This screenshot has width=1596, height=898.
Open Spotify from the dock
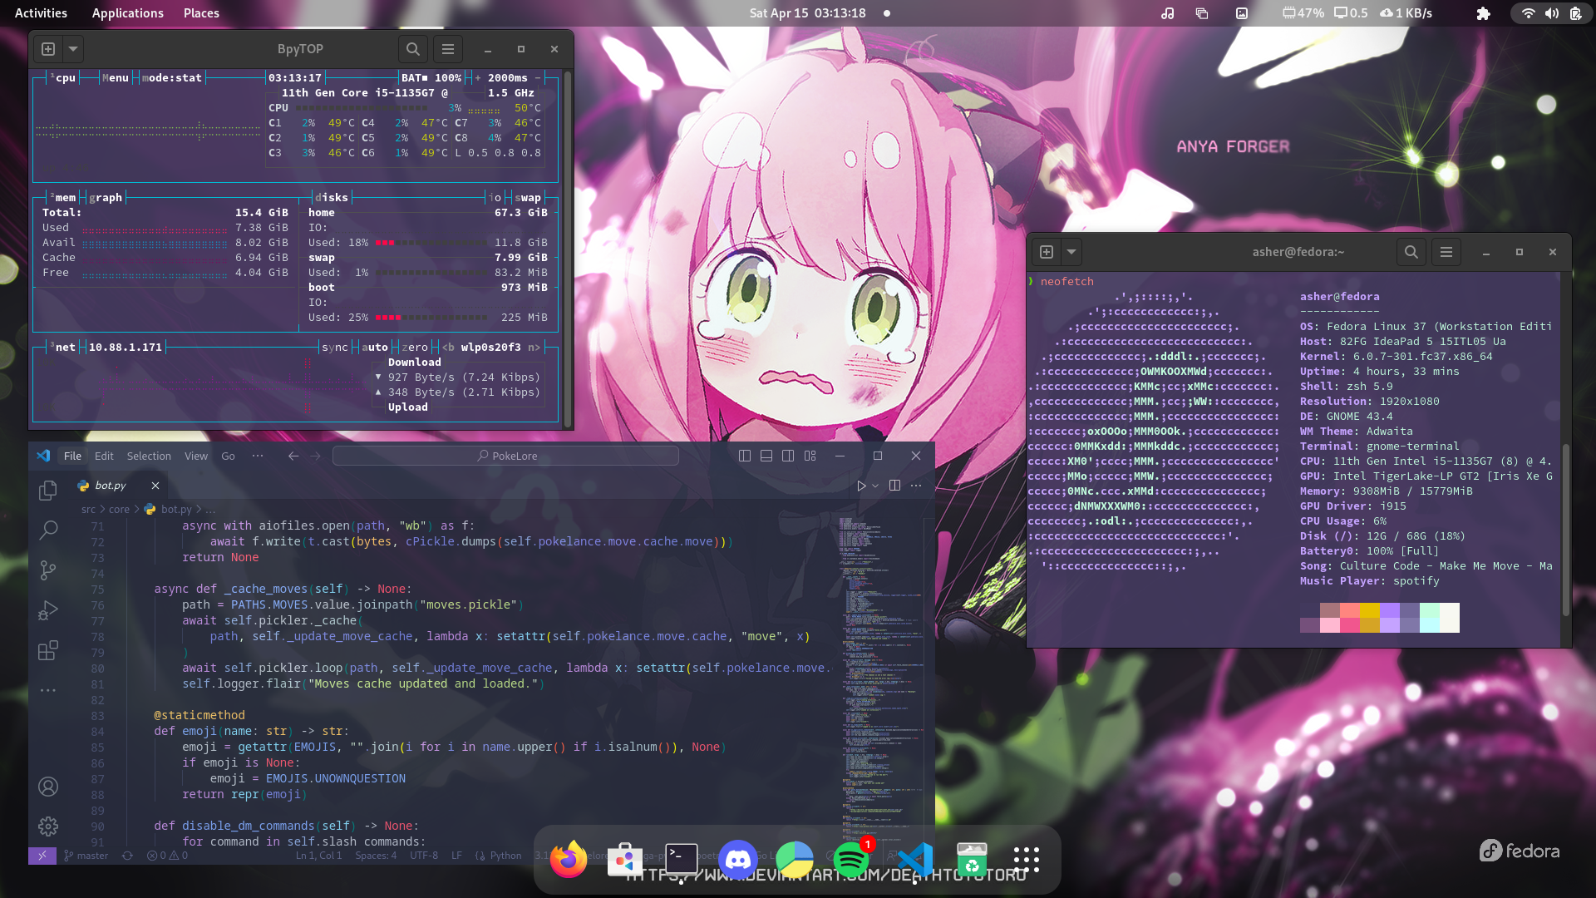coord(851,859)
